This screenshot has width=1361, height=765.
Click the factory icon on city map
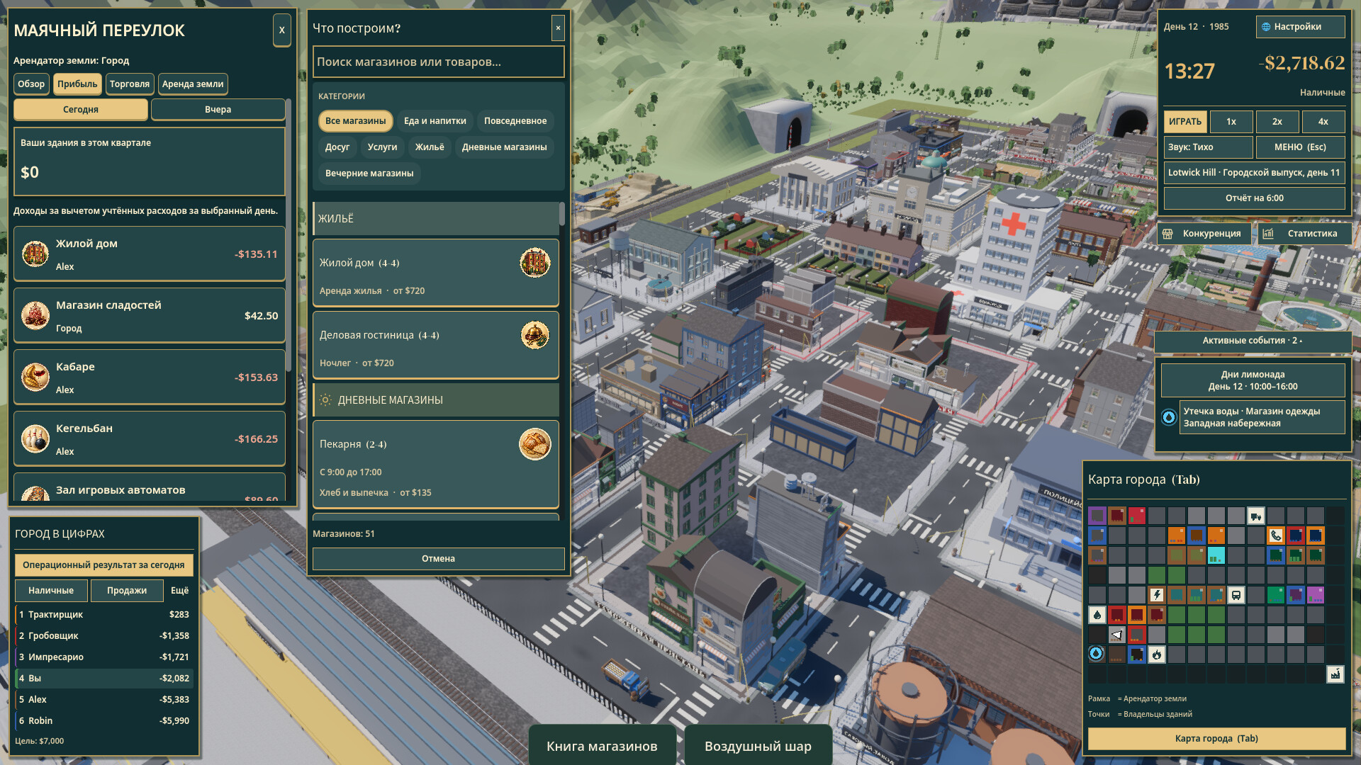(1335, 674)
